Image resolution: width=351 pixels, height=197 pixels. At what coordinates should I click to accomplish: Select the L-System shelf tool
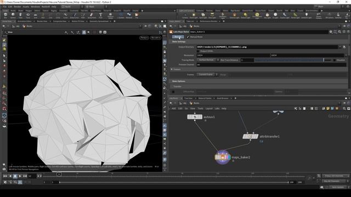(x=121, y=15)
